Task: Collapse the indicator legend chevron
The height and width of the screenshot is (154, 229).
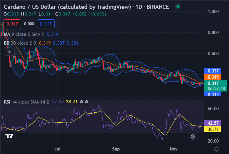Action: click(x=9, y=52)
